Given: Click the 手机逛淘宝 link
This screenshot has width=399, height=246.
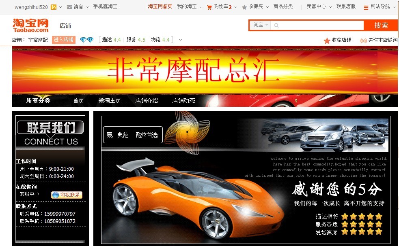Looking at the screenshot, I should (106, 6).
